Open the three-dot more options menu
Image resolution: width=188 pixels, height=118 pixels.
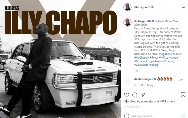tap(183, 7)
